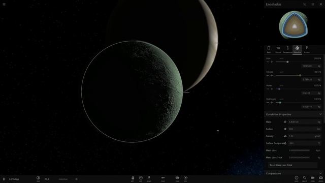Open the Enceladus panel options menu
The image size is (325, 183).
tap(313, 5)
